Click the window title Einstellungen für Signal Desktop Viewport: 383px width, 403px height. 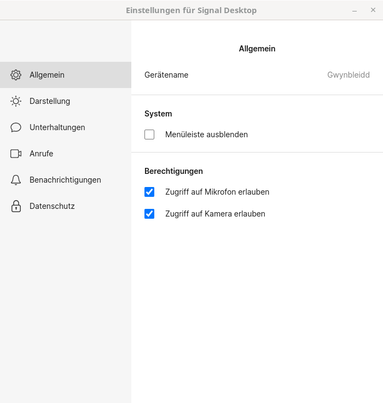tap(191, 10)
